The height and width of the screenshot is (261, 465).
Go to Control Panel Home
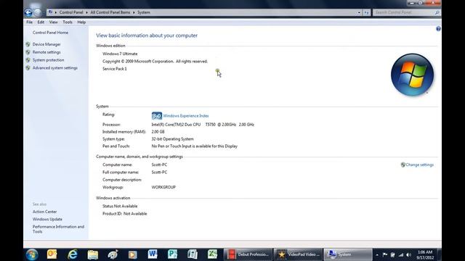pyautogui.click(x=50, y=33)
